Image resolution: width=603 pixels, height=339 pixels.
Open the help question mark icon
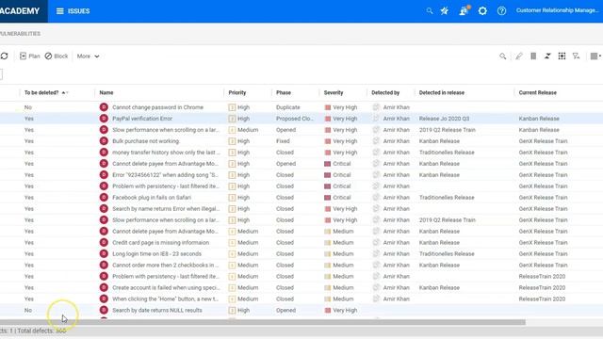pyautogui.click(x=501, y=11)
